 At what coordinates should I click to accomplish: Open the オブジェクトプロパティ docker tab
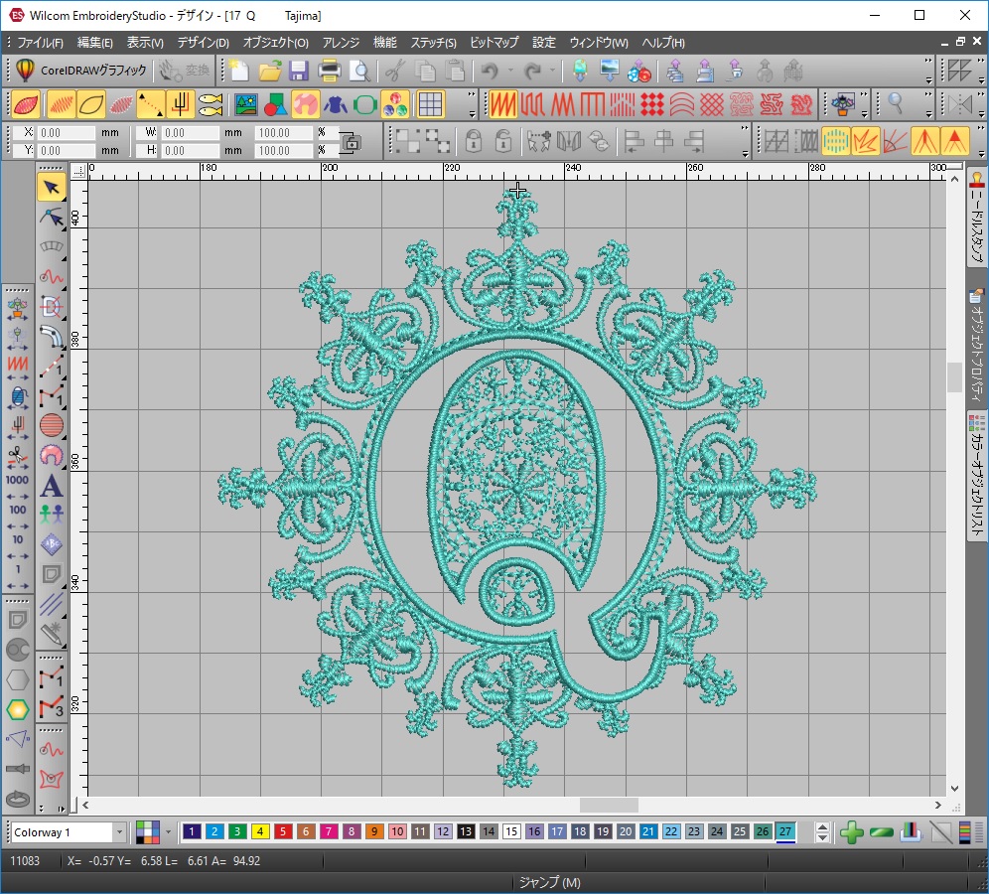pyautogui.click(x=977, y=345)
